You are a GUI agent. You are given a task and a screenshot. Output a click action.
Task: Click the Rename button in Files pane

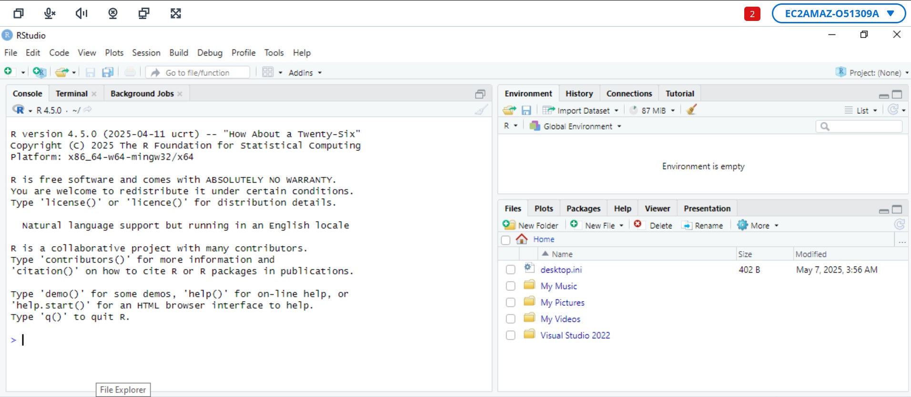click(702, 225)
